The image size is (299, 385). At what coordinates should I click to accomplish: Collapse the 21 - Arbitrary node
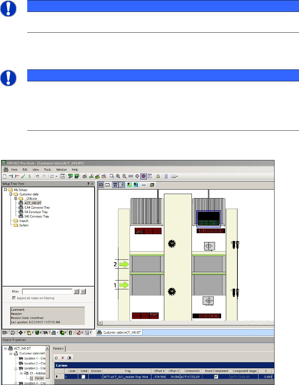(x=21, y=373)
